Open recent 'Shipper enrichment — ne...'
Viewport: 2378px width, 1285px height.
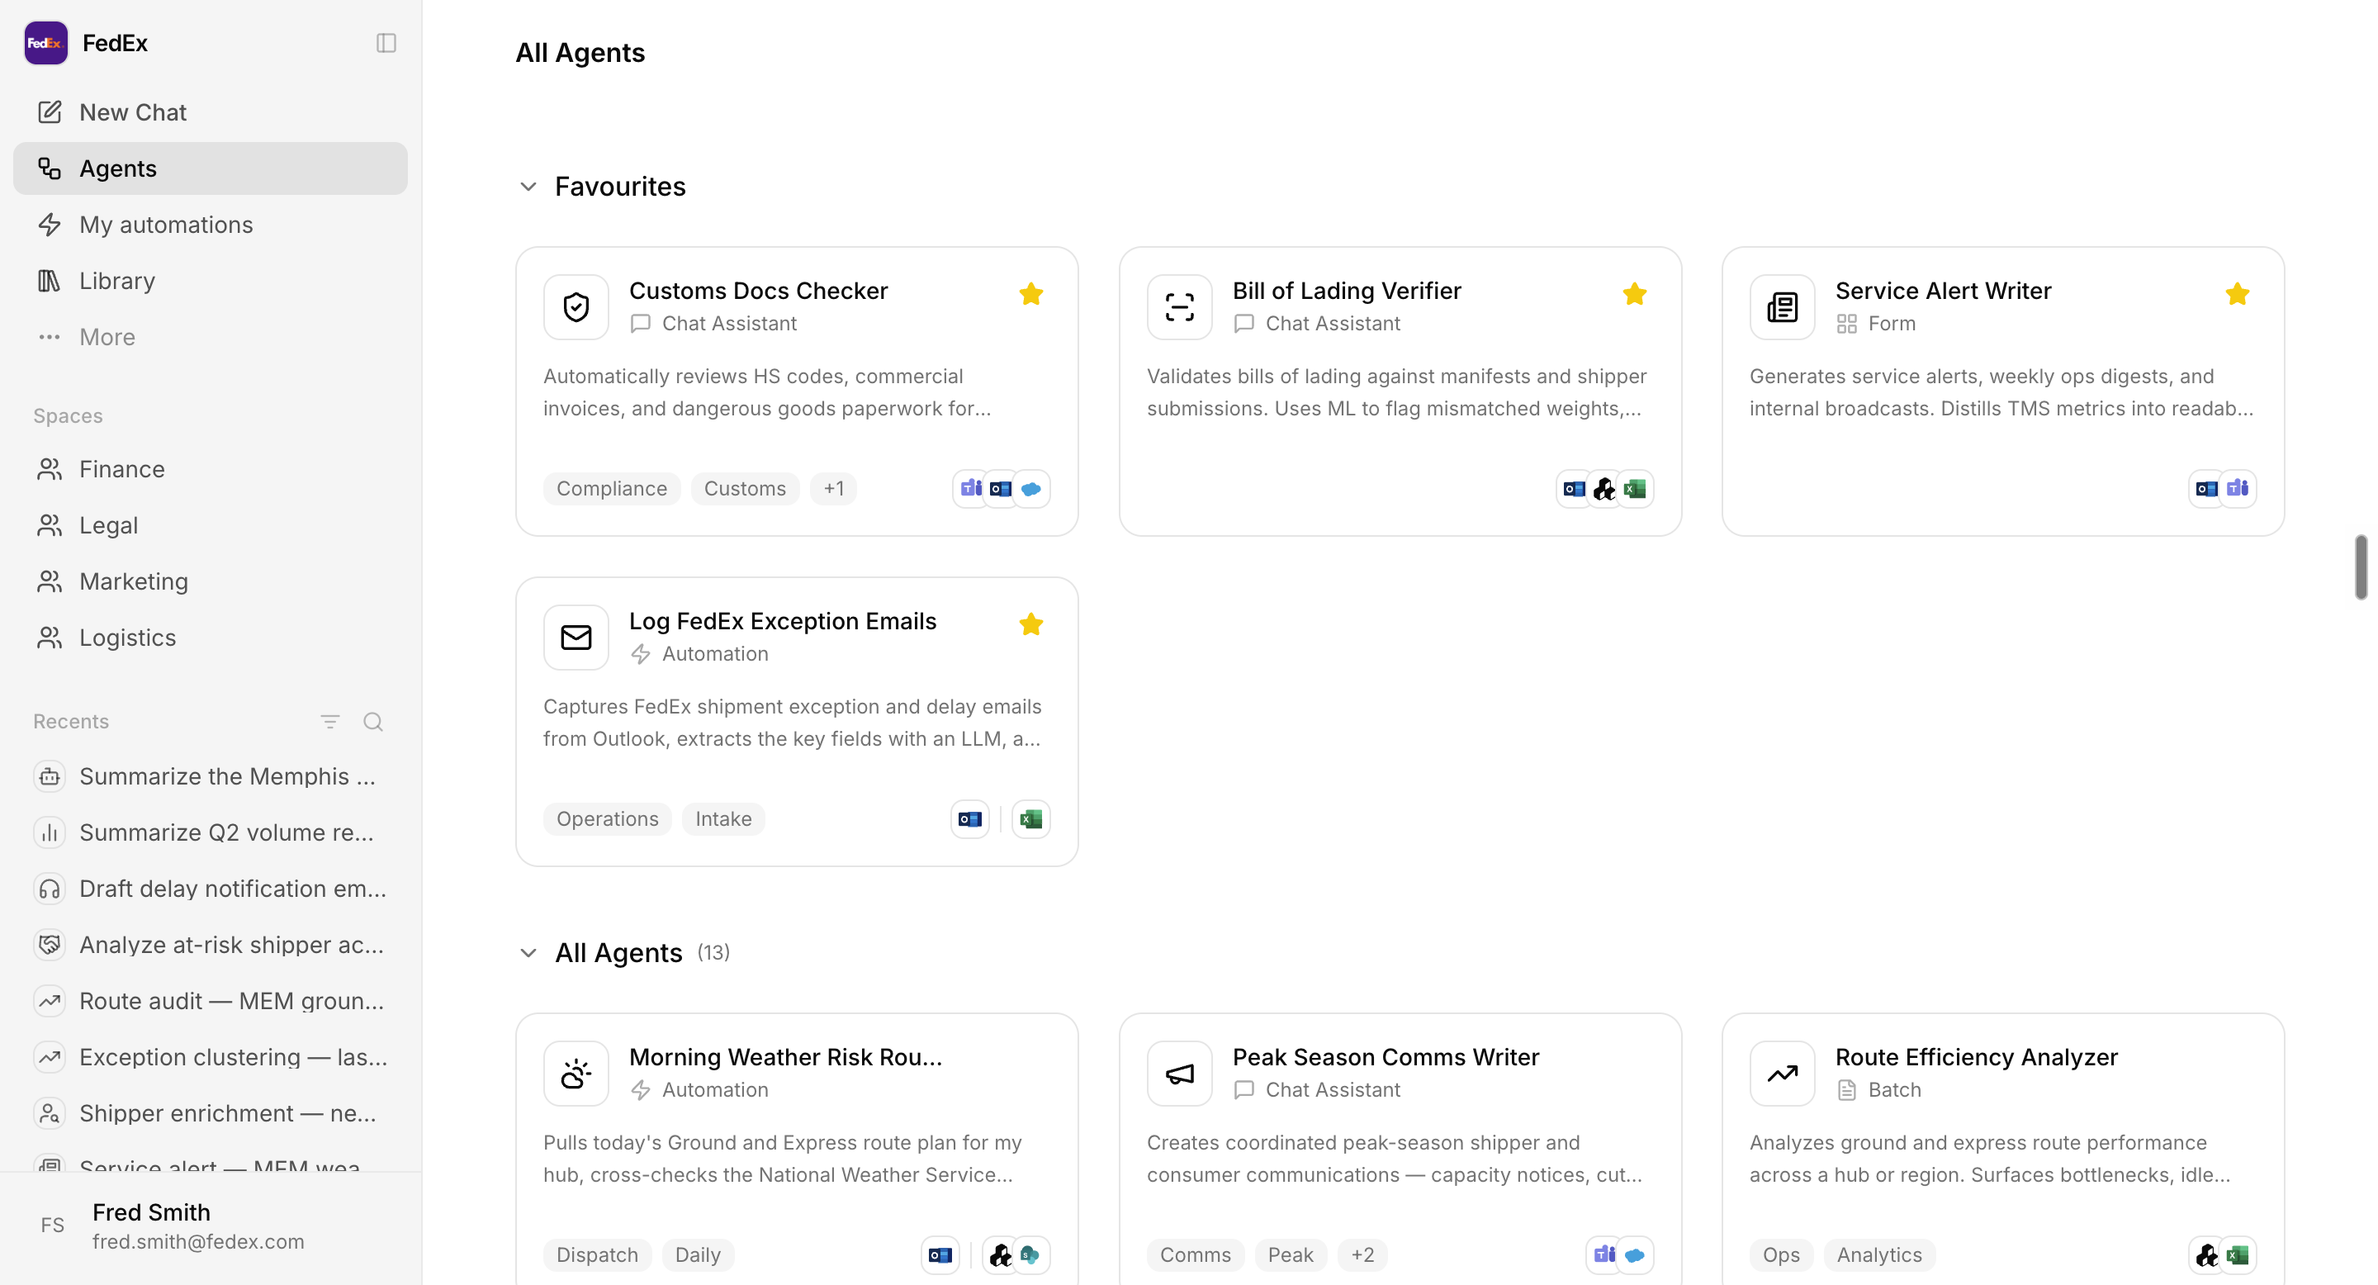(x=211, y=1114)
